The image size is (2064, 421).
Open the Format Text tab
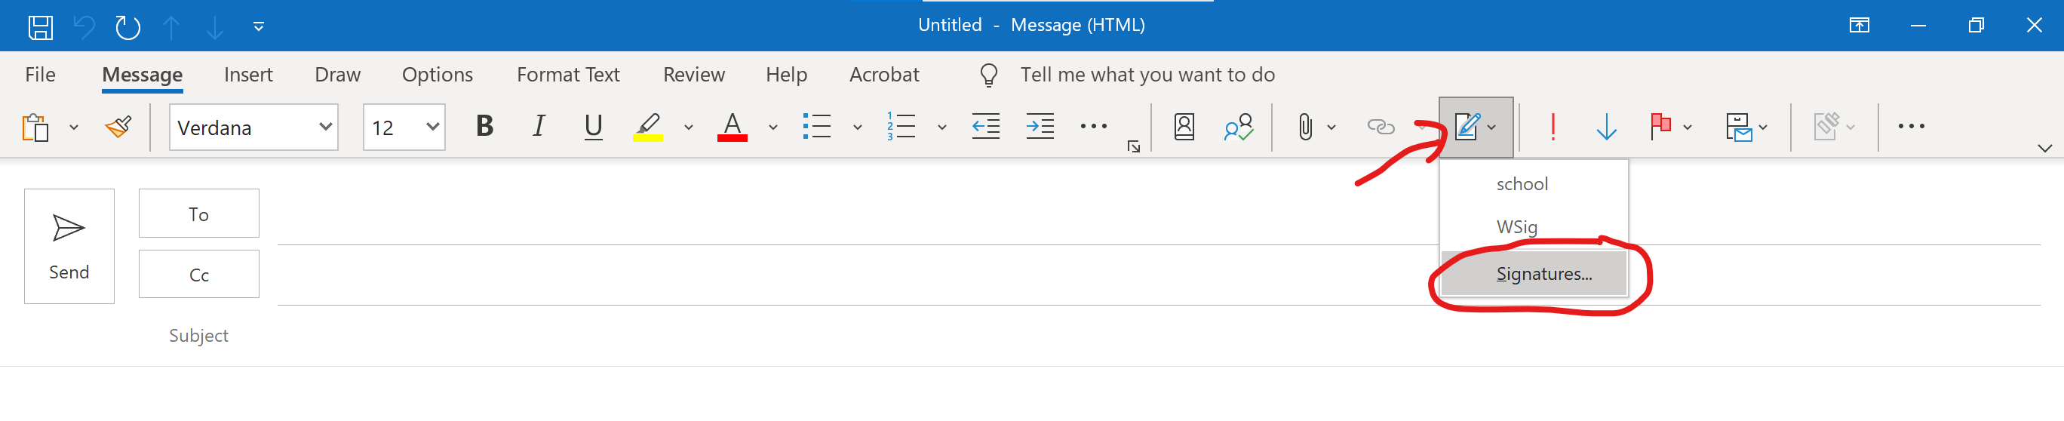pyautogui.click(x=568, y=75)
